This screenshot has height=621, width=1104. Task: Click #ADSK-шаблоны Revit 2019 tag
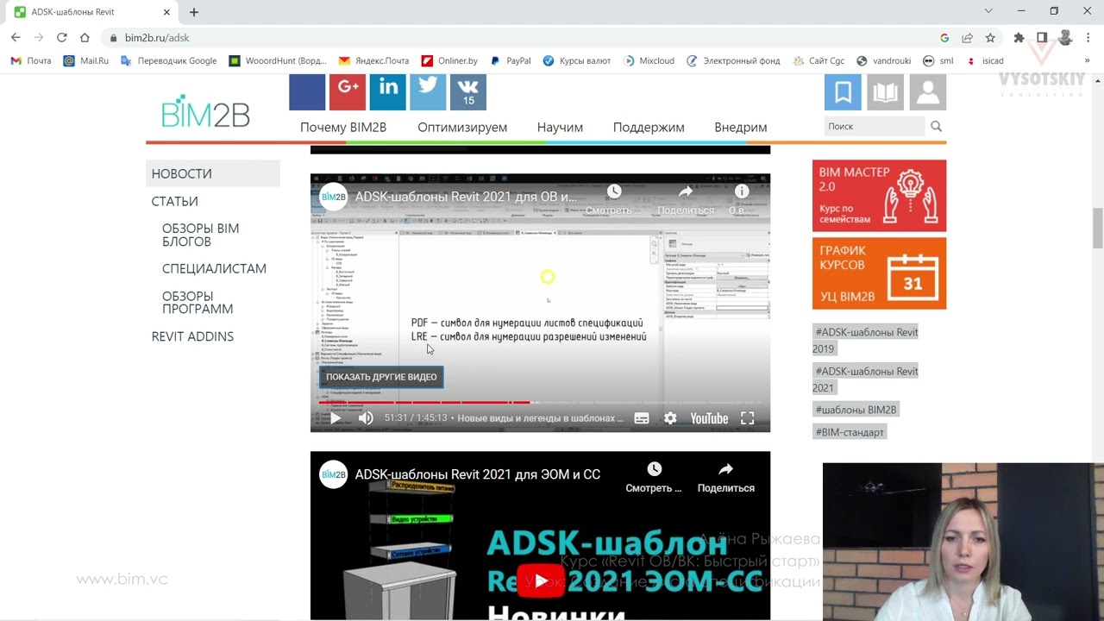point(865,340)
